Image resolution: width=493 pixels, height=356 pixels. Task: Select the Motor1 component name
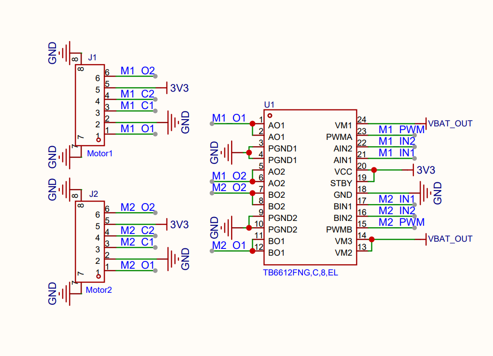(100, 153)
